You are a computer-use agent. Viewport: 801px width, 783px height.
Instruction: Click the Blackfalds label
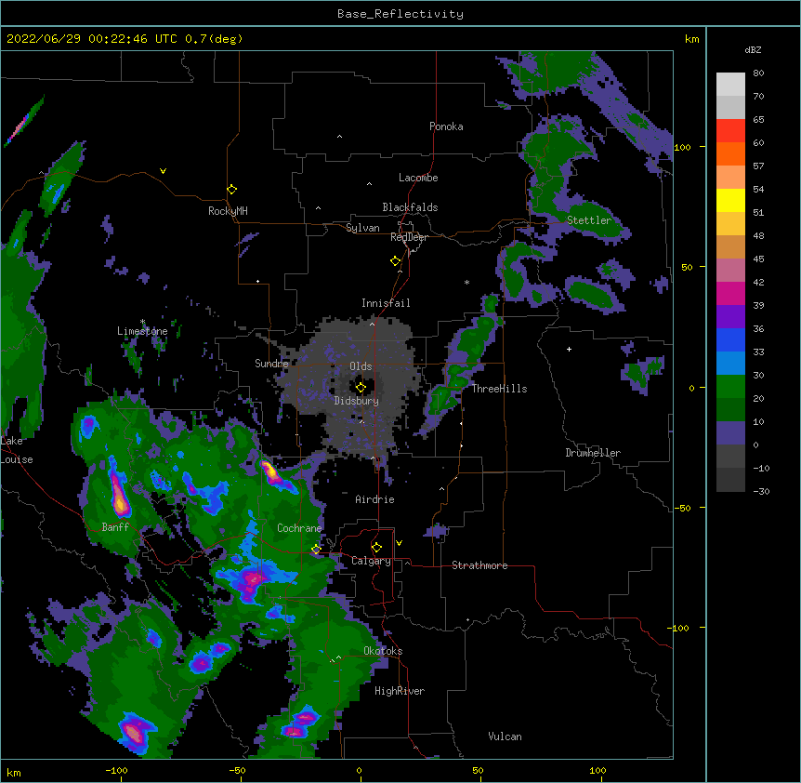point(410,207)
